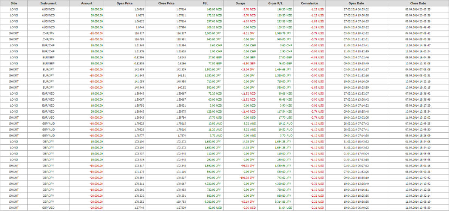Click commission -1.85 USD
The height and width of the screenshot is (211, 449).
click(x=317, y=21)
